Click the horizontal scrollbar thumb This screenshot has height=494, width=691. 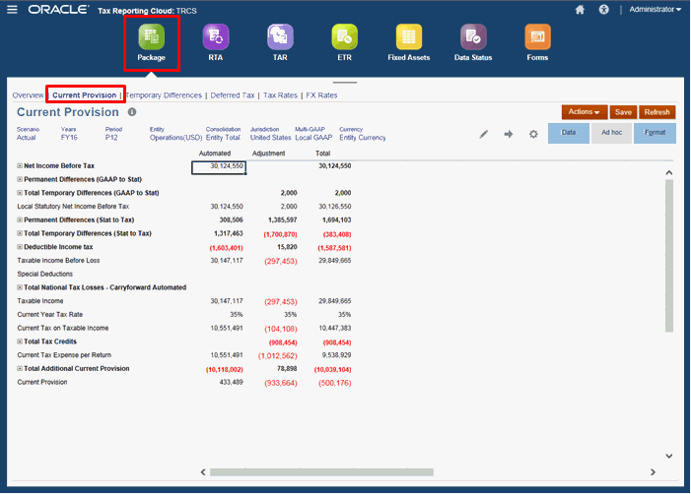pyautogui.click(x=321, y=472)
